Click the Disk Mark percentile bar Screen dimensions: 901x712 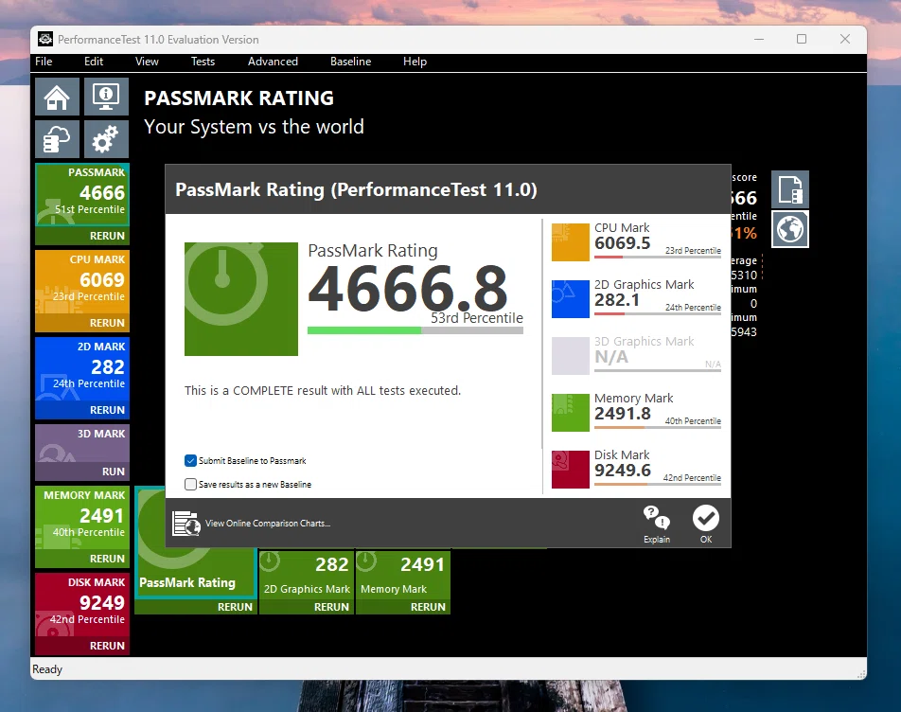(658, 484)
